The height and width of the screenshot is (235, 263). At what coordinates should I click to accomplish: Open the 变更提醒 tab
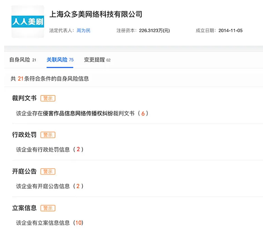click(x=97, y=60)
